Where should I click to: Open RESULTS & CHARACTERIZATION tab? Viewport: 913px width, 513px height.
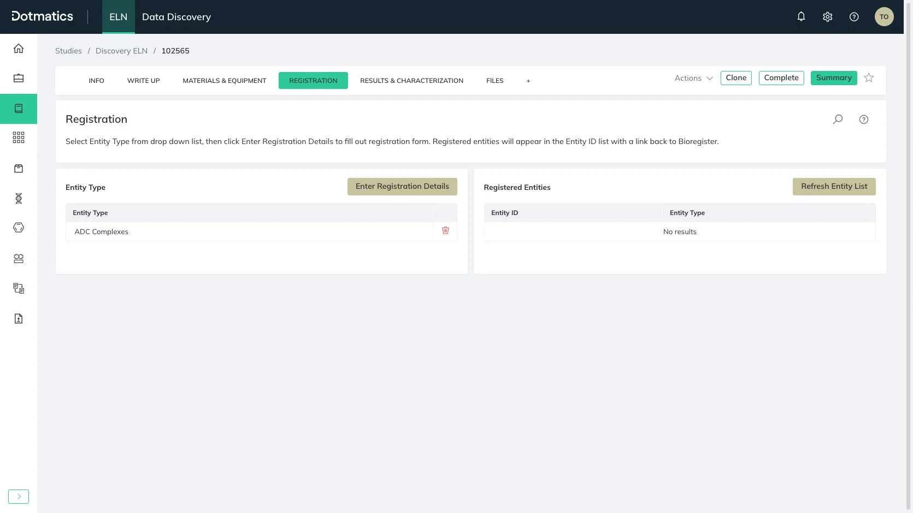pos(411,81)
